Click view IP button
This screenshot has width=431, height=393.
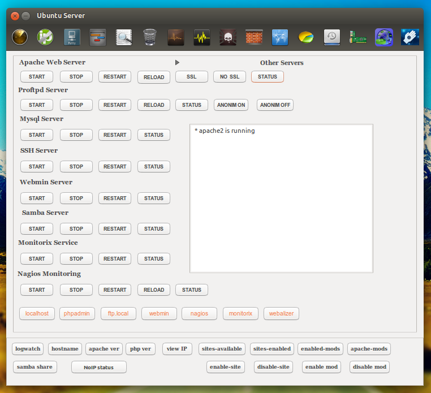pos(177,349)
